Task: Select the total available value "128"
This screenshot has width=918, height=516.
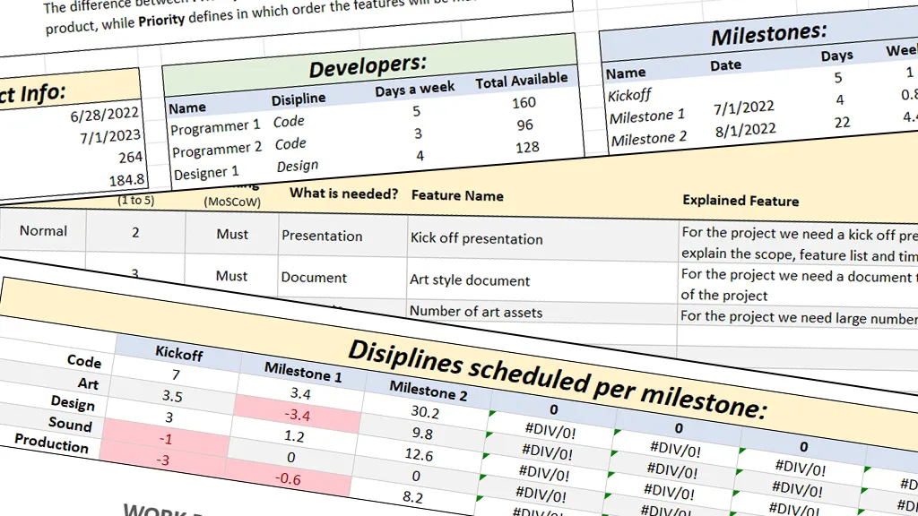Action: pyautogui.click(x=527, y=148)
